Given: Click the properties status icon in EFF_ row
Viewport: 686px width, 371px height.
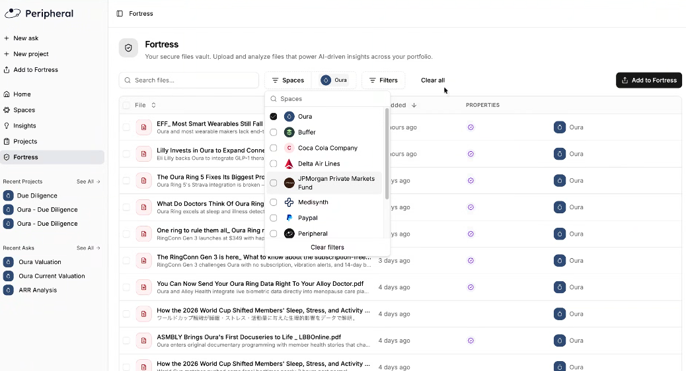Looking at the screenshot, I should point(471,127).
